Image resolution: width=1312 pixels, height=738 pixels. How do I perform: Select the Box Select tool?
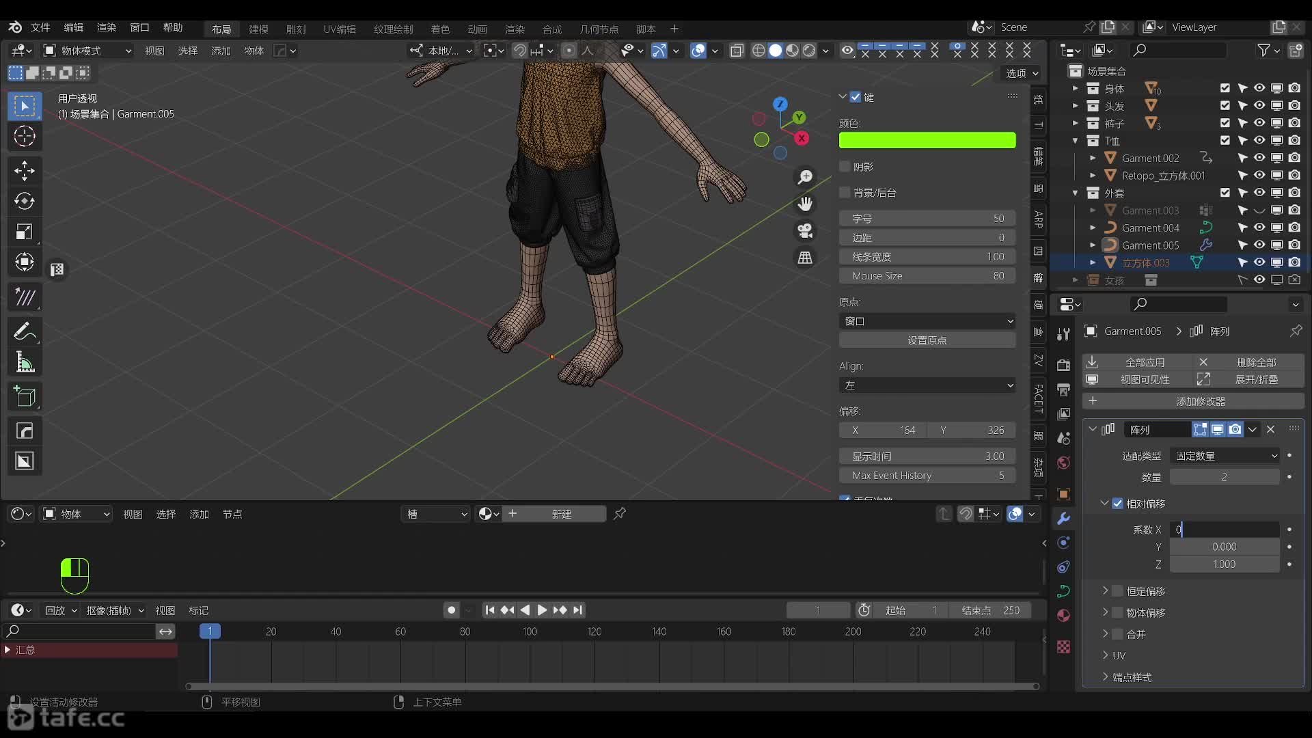coord(25,106)
